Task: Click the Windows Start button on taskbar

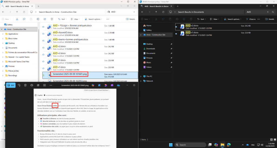Action: click(x=171, y=144)
